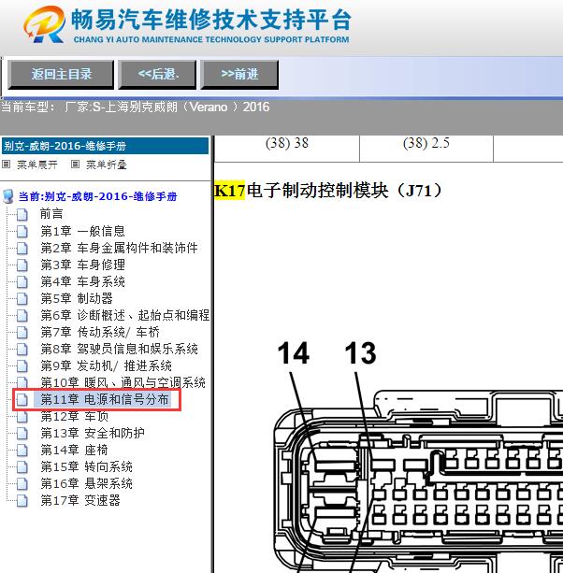Click page icon beside 第1章 一般信息
Screen dimensions: 563x573
tap(22, 231)
